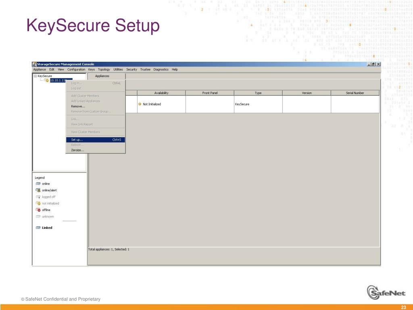Screen dimensions: 413x310
Task: Open the Utilities menu
Action: pos(118,69)
